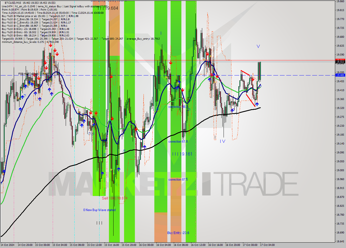Click 19.815 on the price axis
This screenshot has height=248, width=346.
340,10
